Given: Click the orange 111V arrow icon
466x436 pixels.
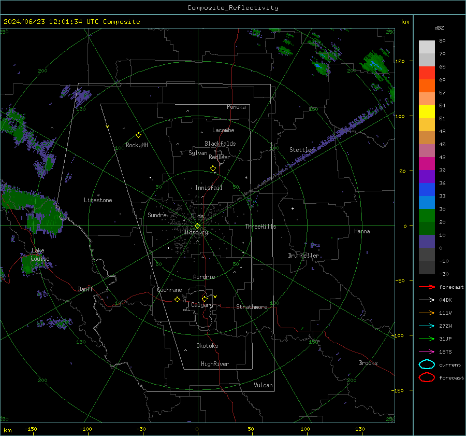Looking at the screenshot, I should tap(427, 313).
